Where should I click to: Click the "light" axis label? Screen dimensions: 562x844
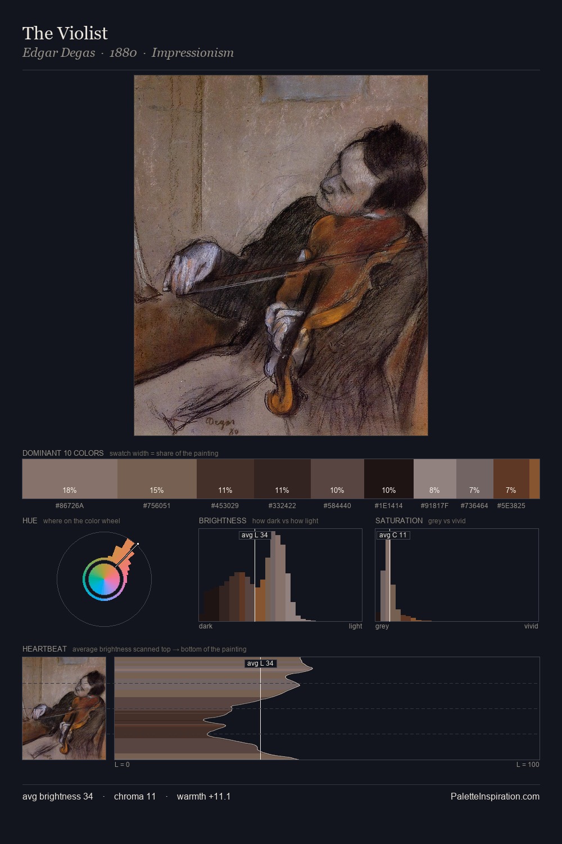pyautogui.click(x=355, y=626)
